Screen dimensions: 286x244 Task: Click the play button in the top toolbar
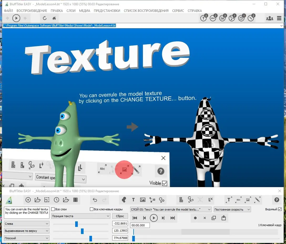[x=16, y=18]
